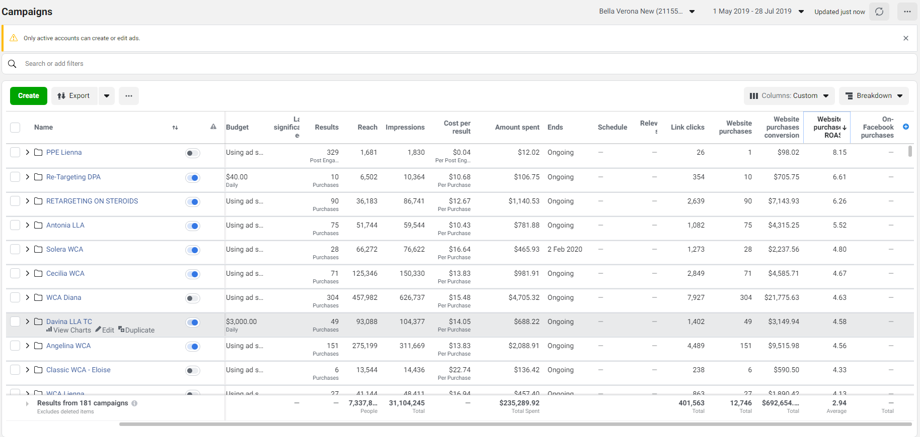This screenshot has width=920, height=437.
Task: Click the folder icon for PPE Lienna
Action: pos(38,152)
